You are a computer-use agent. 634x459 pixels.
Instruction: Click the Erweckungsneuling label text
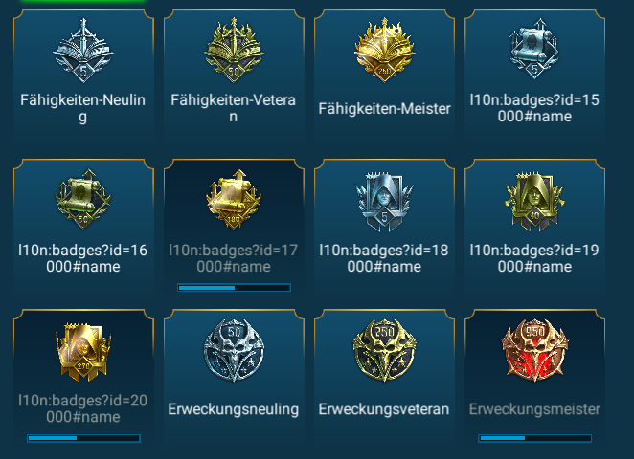234,409
